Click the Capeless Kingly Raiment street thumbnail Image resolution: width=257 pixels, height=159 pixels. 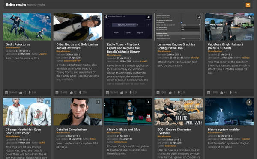229,27
